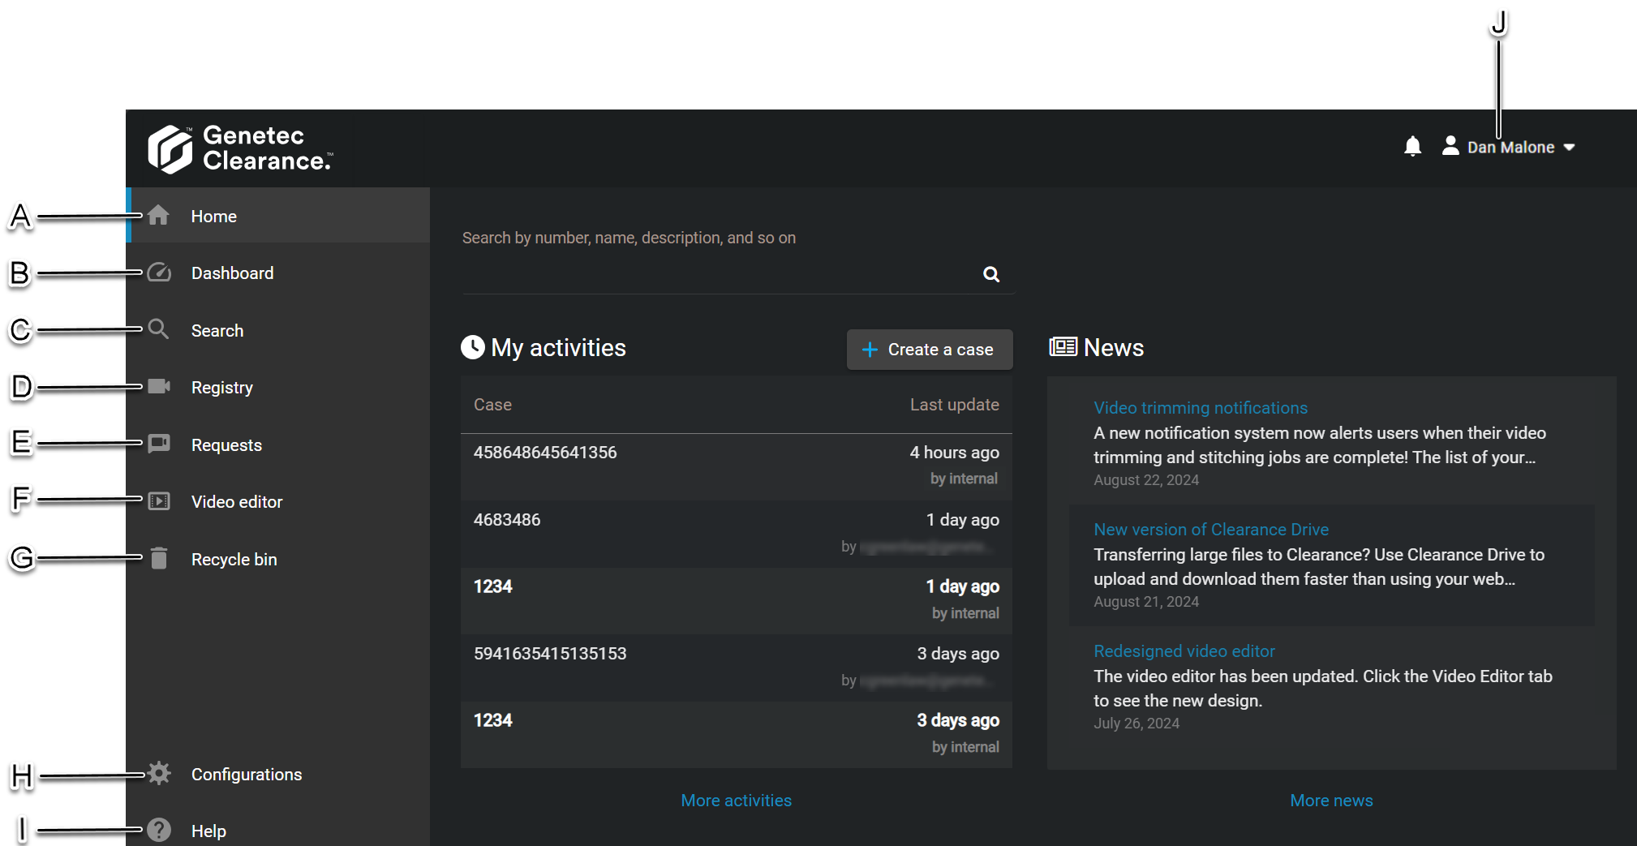Open the Registry menu item

278,387
